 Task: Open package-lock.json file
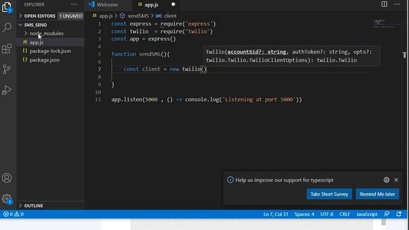[x=50, y=51]
